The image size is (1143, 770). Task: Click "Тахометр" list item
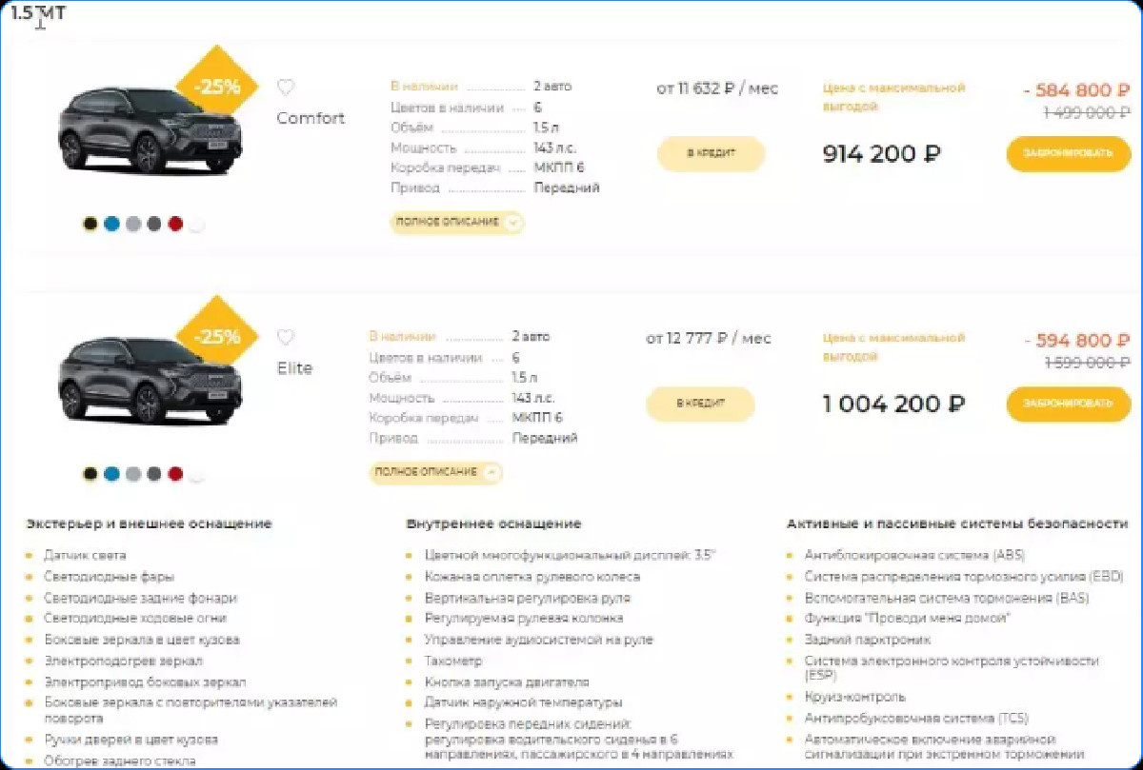(x=453, y=661)
